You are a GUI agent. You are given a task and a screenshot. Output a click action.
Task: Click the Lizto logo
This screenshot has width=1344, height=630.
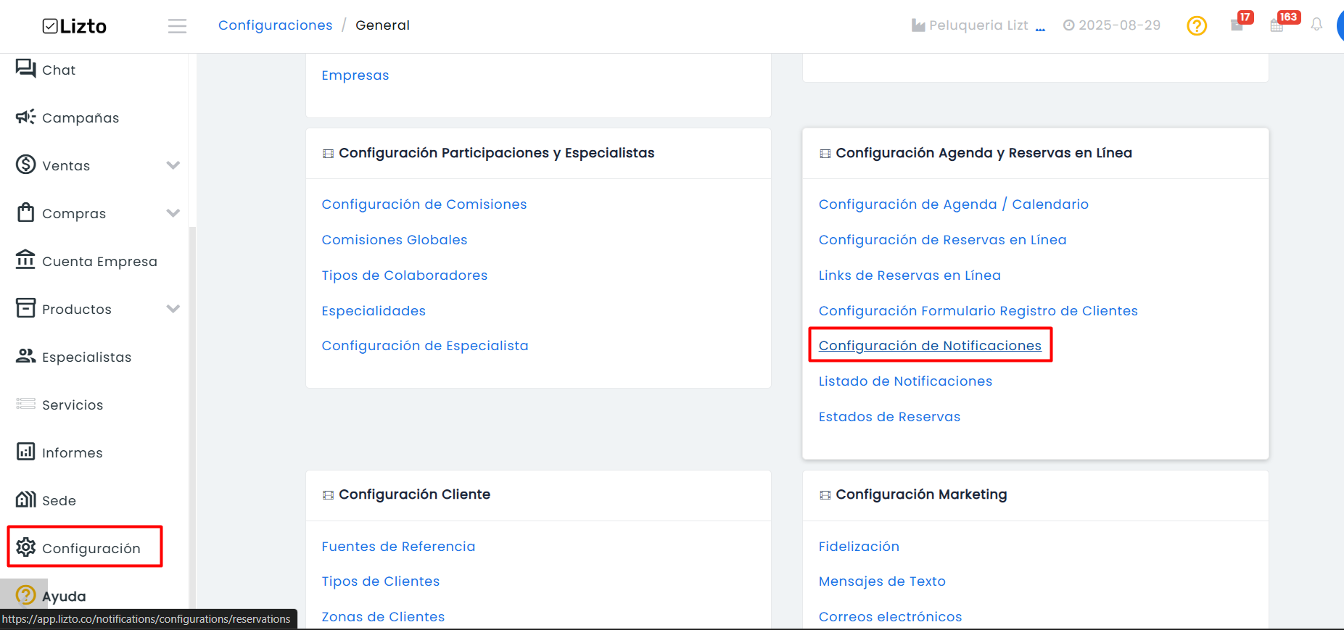(74, 26)
